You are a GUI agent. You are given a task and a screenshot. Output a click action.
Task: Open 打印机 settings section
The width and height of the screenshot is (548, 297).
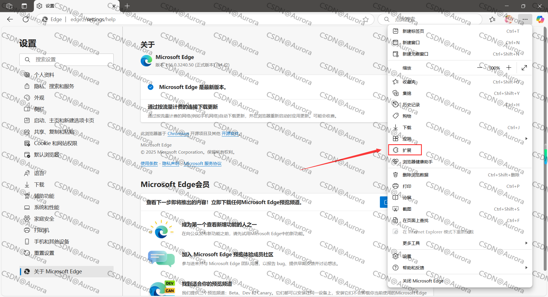click(67, 230)
